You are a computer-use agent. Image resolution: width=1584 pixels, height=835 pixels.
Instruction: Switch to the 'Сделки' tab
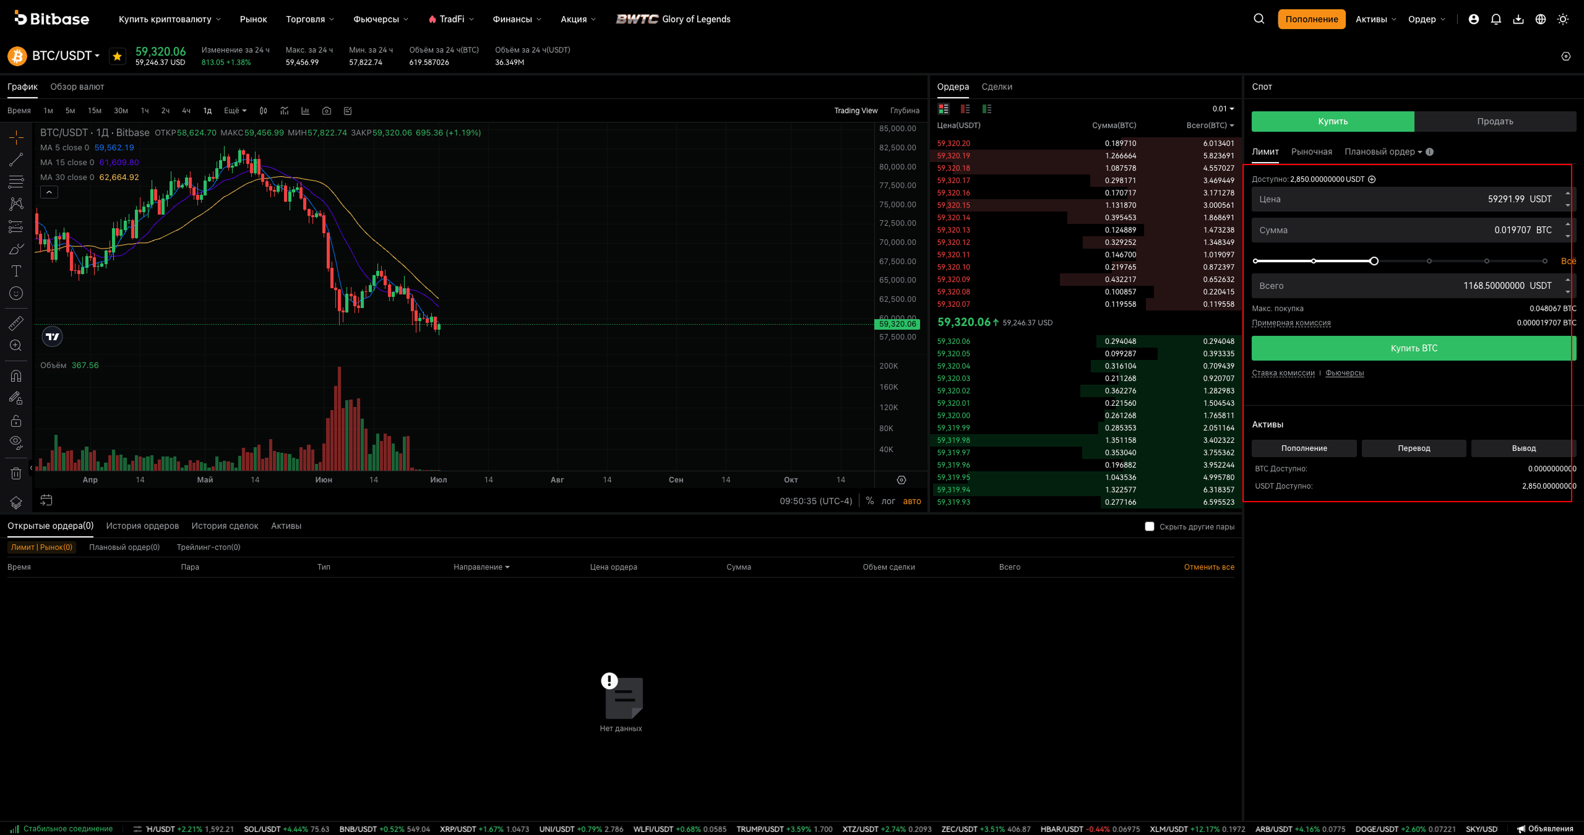click(997, 87)
